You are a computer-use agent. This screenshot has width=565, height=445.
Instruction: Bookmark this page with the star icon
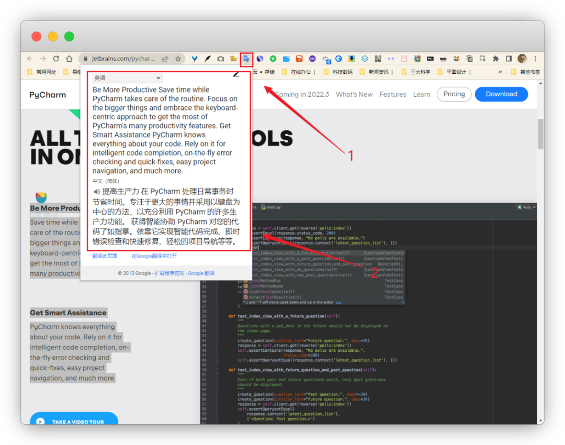tap(178, 59)
